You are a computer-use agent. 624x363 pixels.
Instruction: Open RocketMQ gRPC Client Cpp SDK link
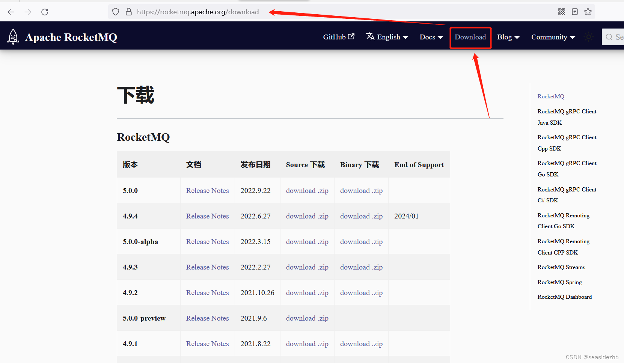click(x=567, y=143)
